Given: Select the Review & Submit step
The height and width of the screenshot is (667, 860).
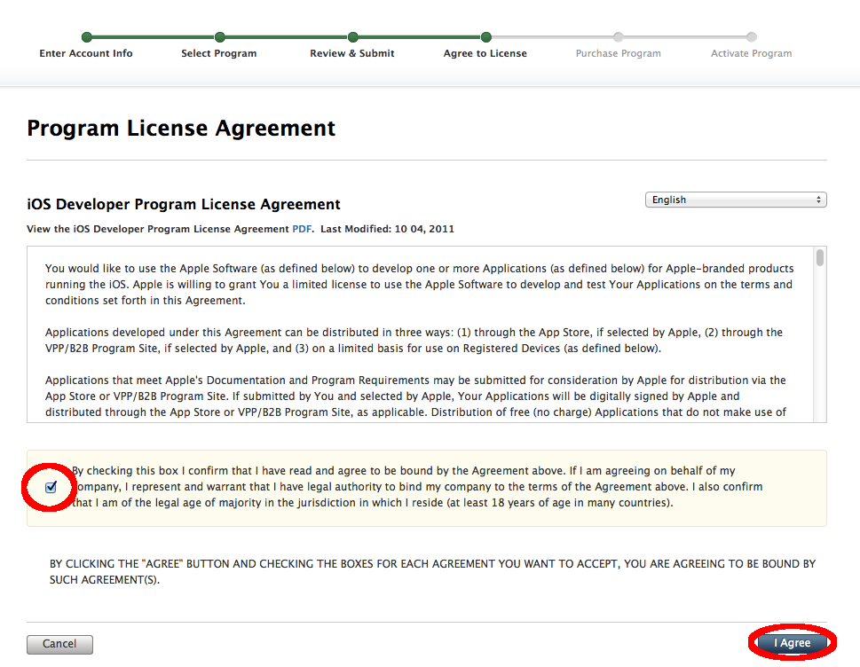Looking at the screenshot, I should [x=352, y=54].
